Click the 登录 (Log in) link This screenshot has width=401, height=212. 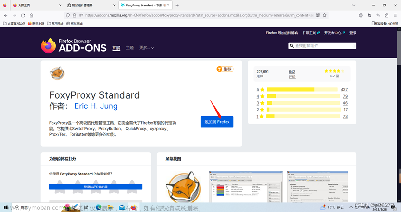[353, 33]
